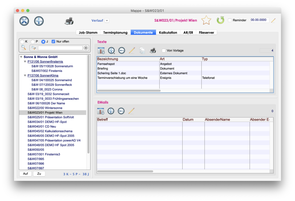
Task: Click the Auf button
Action: point(25,174)
